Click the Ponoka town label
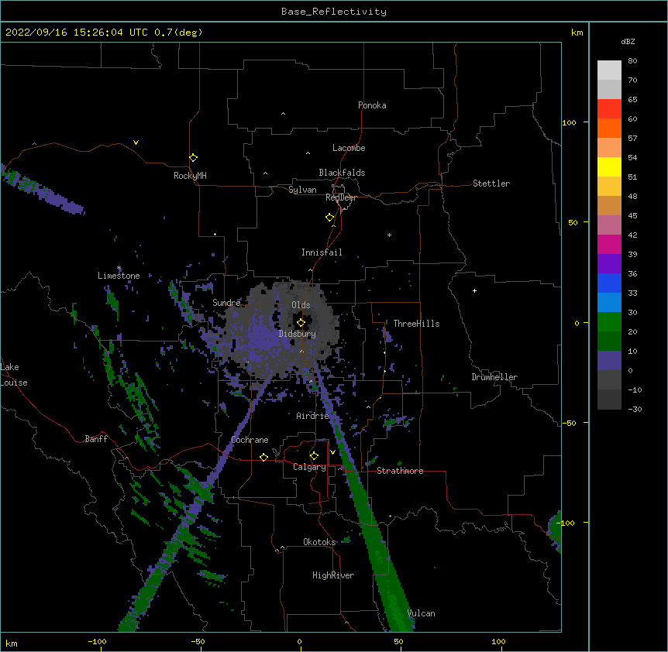The image size is (668, 652). click(x=372, y=105)
